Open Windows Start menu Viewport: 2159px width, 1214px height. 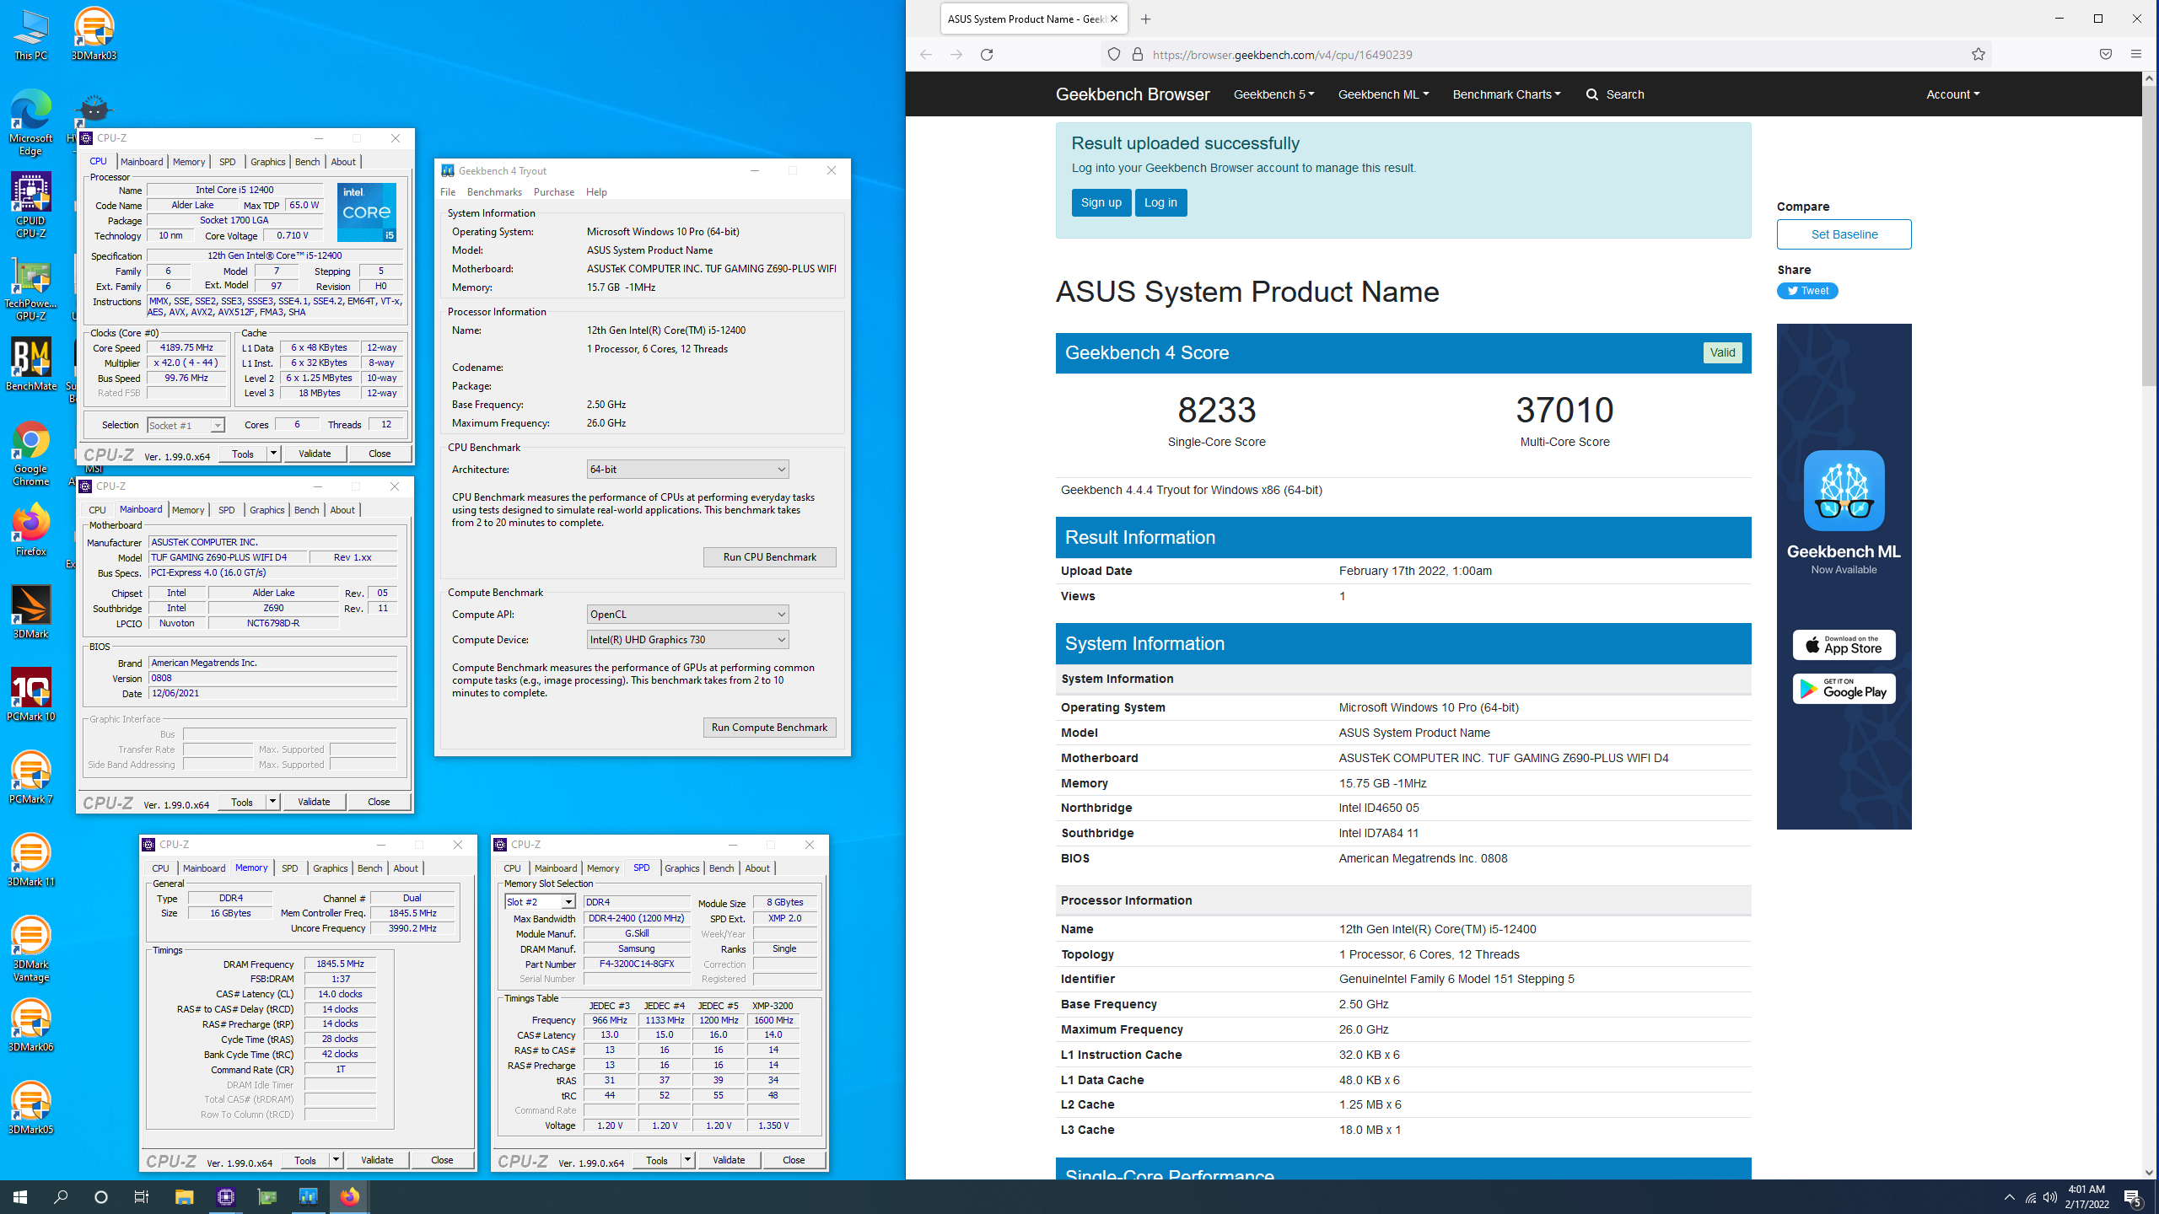[x=20, y=1197]
